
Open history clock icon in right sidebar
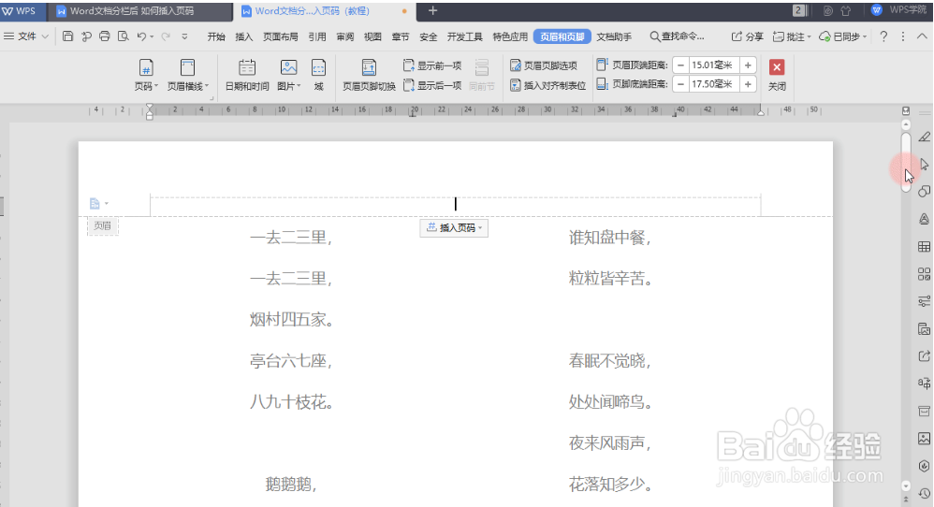[924, 493]
